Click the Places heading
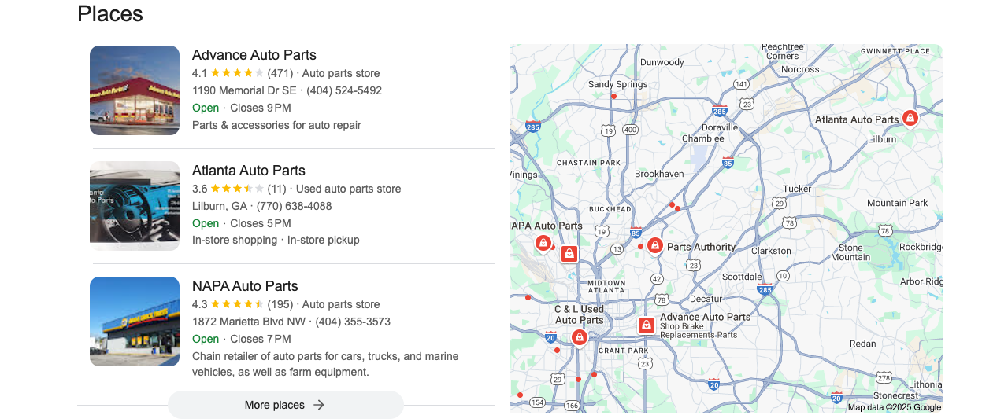This screenshot has height=419, width=1008. (110, 13)
